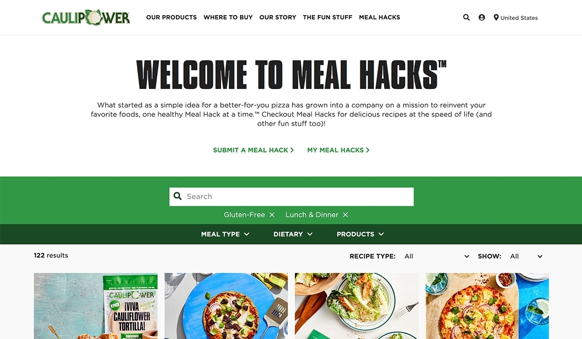Open the Recipe Type dropdown

[436, 256]
